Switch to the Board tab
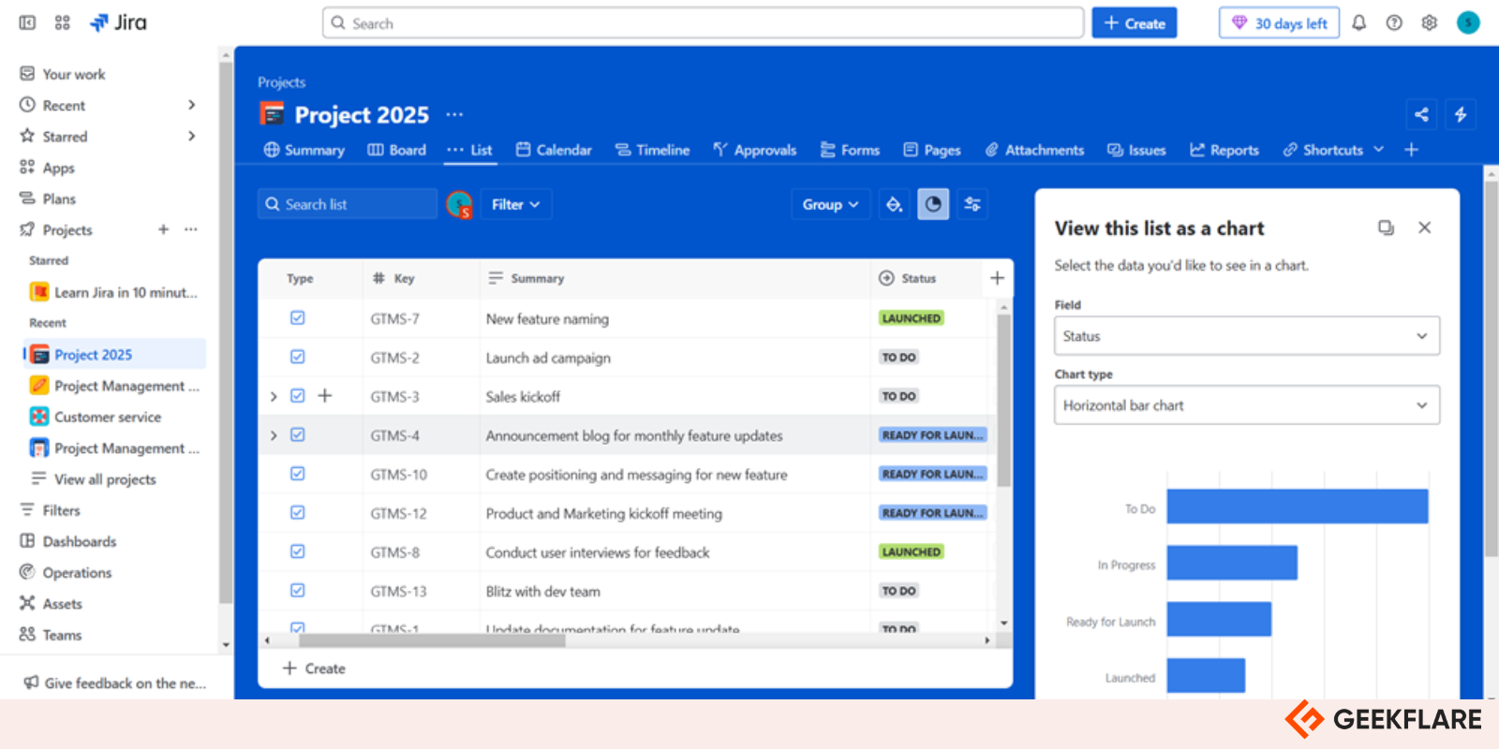The image size is (1499, 749). [396, 150]
